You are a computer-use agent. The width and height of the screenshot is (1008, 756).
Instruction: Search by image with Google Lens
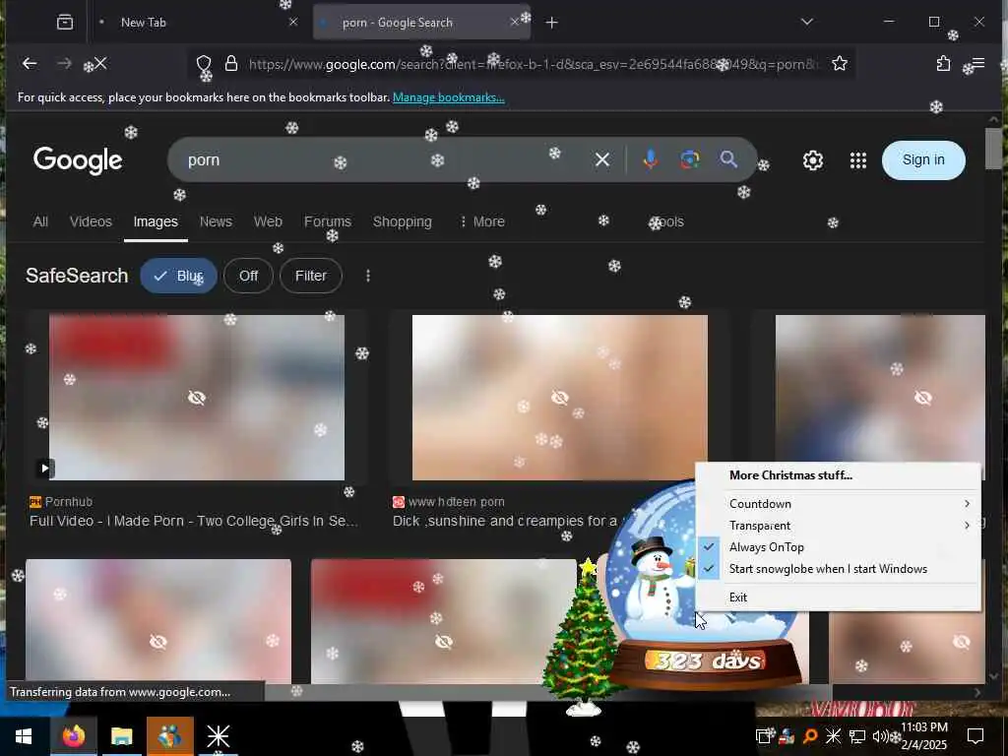point(690,159)
